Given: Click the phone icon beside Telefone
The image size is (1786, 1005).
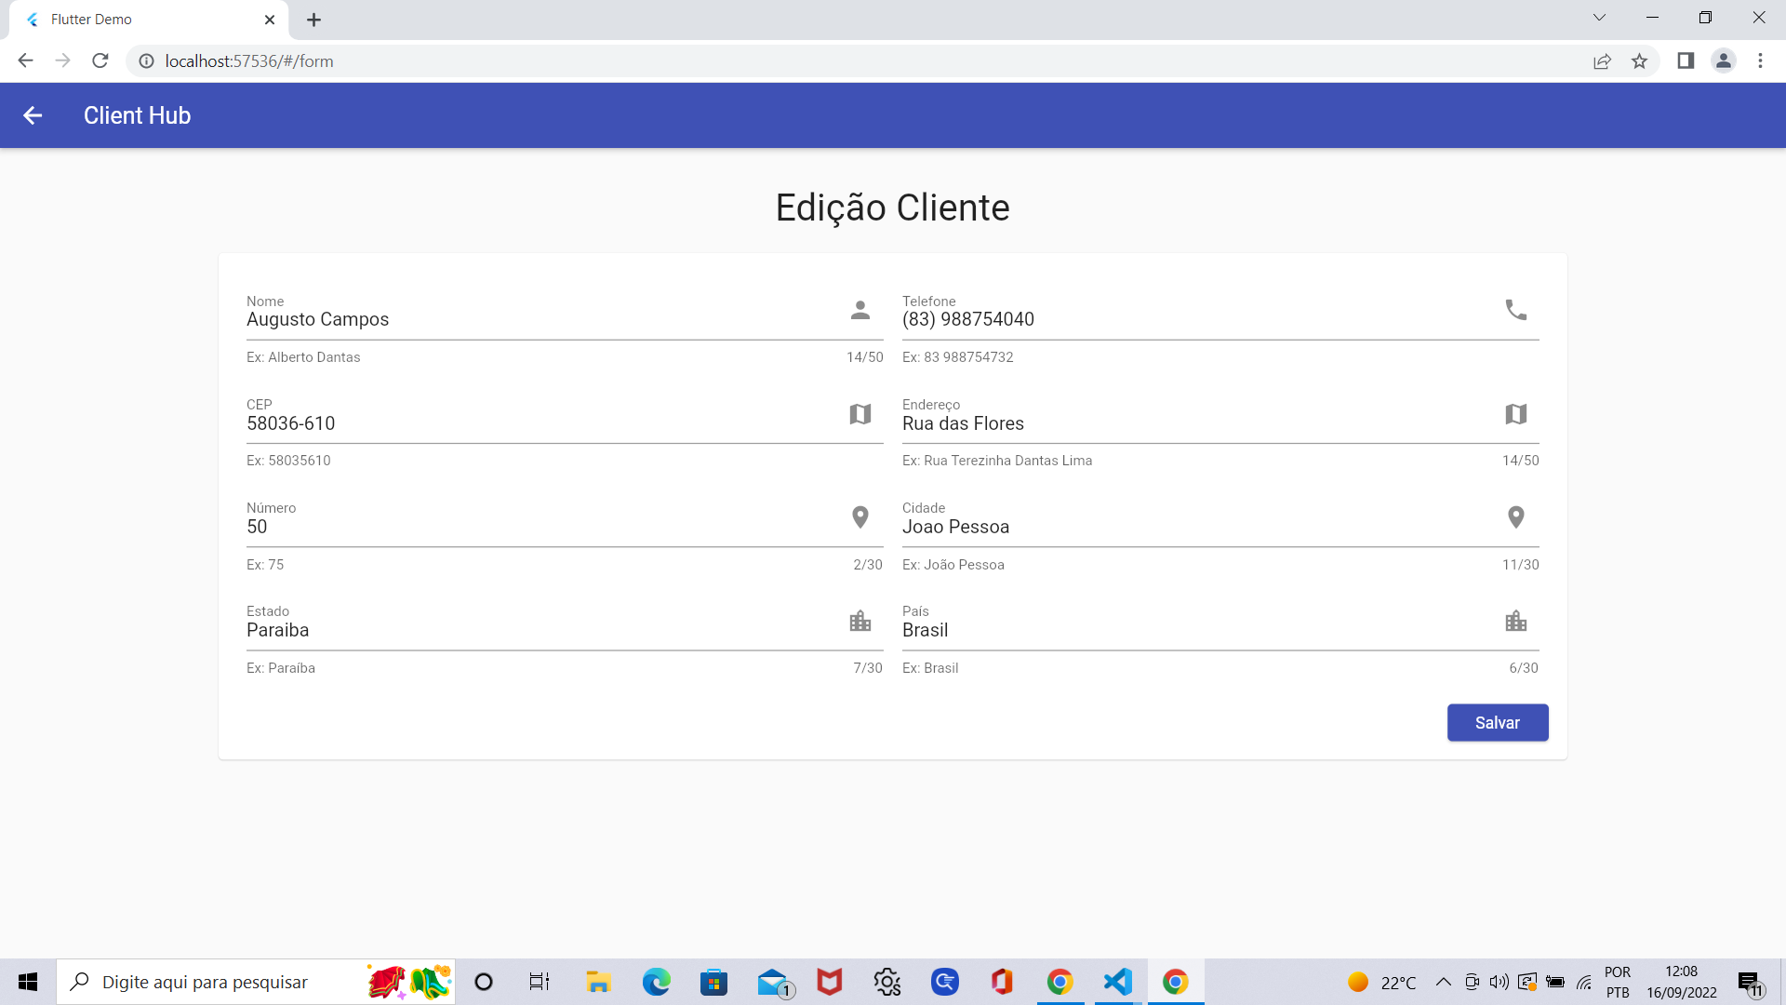Looking at the screenshot, I should point(1516,311).
